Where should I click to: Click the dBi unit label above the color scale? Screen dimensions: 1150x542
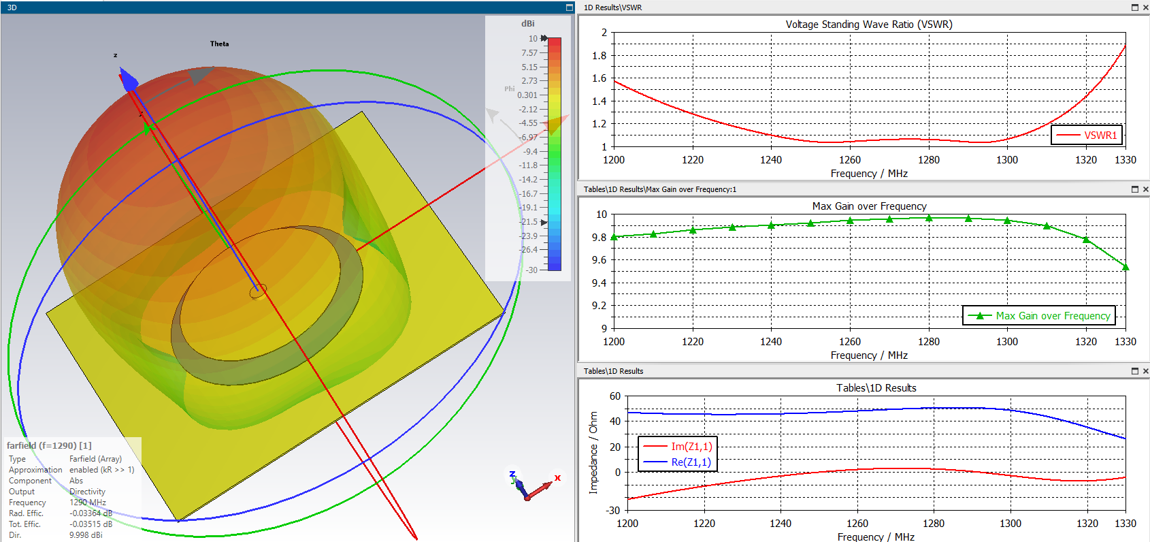tap(528, 23)
